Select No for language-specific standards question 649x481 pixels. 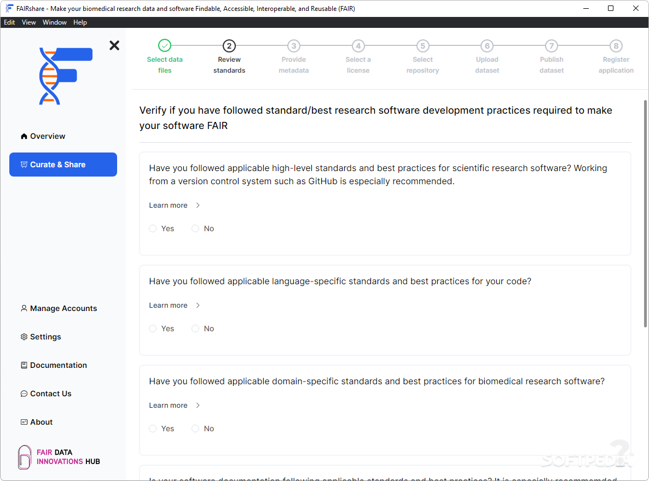click(195, 329)
